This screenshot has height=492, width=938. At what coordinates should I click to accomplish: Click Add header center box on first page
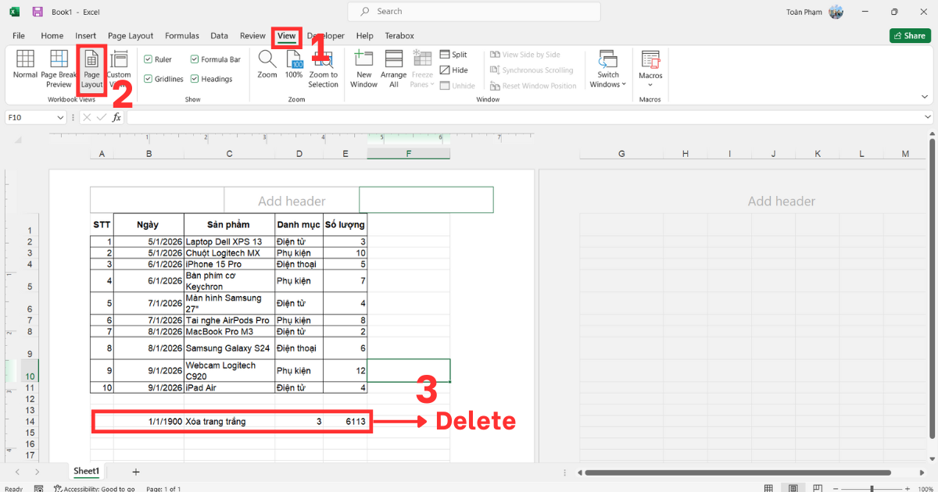tap(292, 201)
